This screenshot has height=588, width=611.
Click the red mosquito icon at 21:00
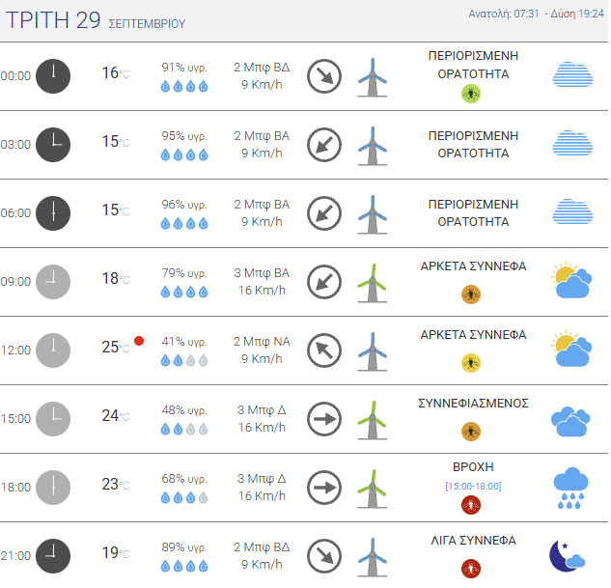(471, 569)
